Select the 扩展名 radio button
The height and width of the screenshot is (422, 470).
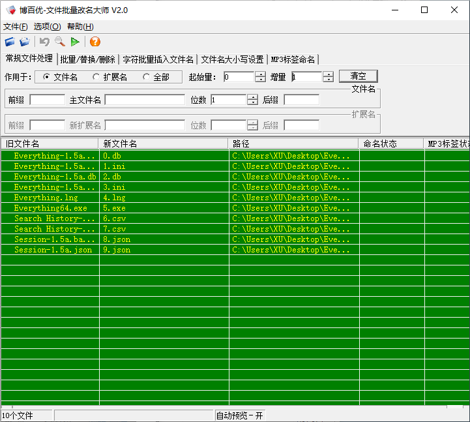(96, 77)
